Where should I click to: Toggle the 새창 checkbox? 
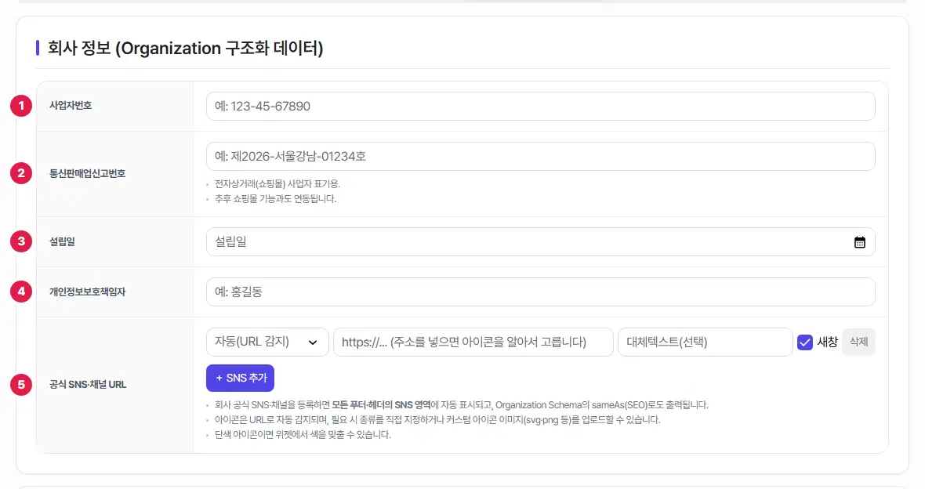tap(804, 342)
